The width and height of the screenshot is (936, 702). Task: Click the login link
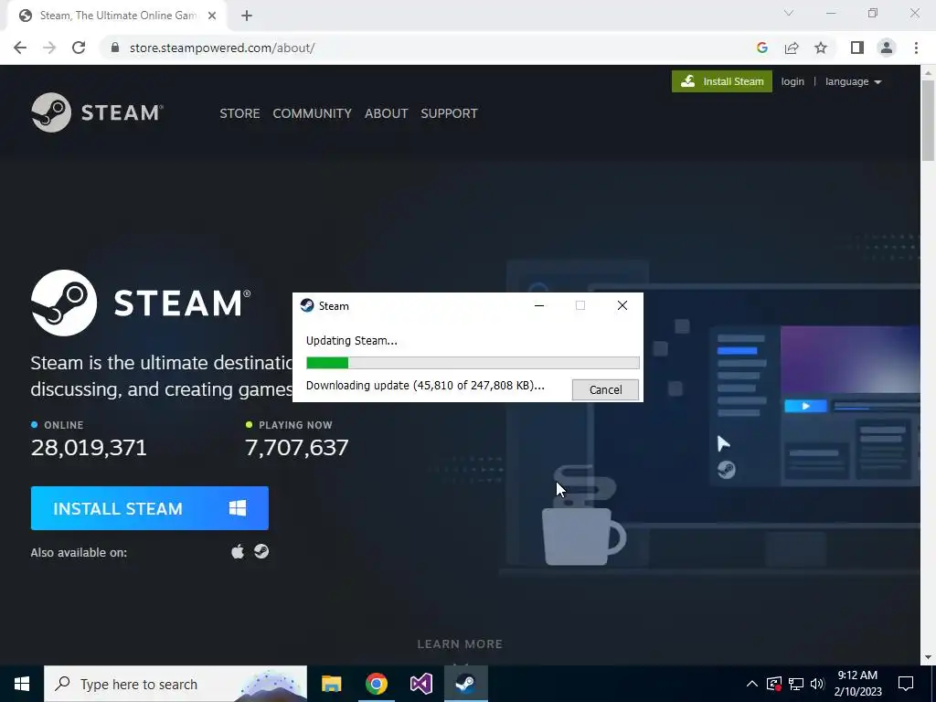click(x=792, y=81)
